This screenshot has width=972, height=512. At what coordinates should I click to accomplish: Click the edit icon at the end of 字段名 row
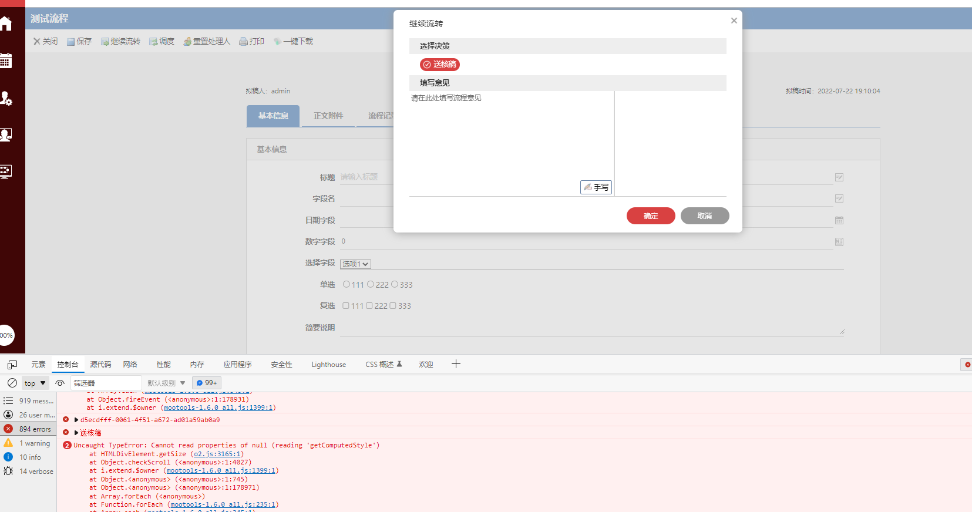pos(839,198)
